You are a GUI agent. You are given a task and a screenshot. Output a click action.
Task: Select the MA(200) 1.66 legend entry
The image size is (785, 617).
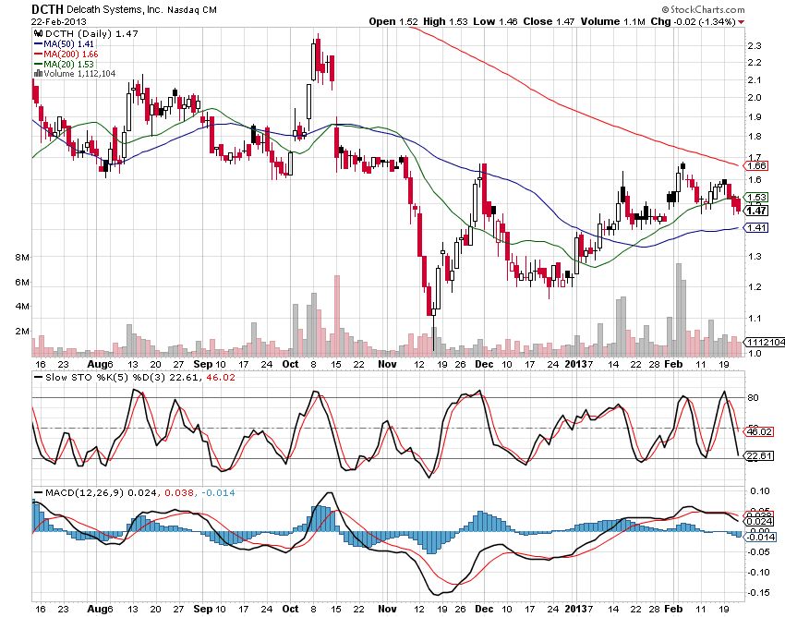click(70, 54)
